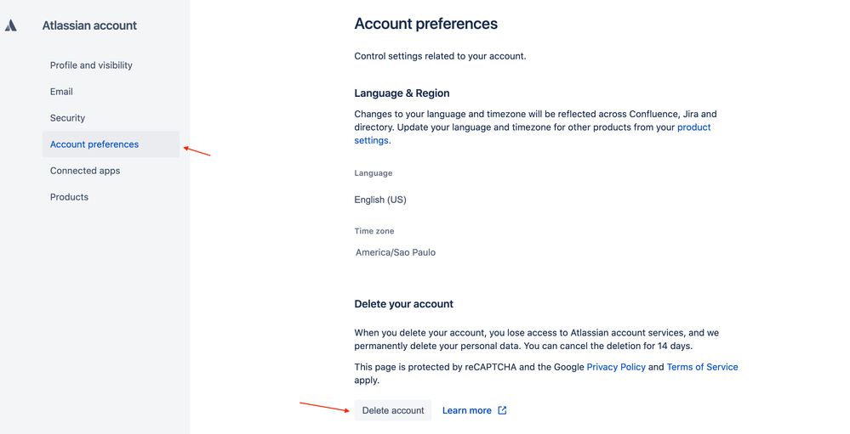Open Profile and visibility settings
This screenshot has height=434, width=850.
91,65
